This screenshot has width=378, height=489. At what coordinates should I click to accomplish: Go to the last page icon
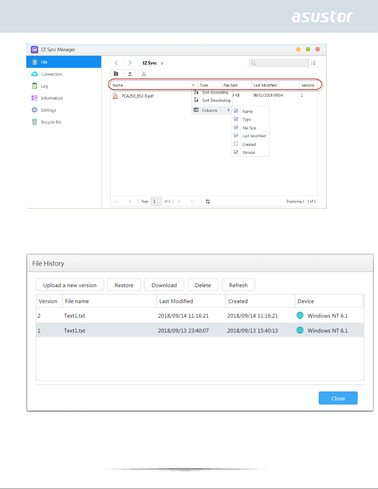pyautogui.click(x=192, y=201)
